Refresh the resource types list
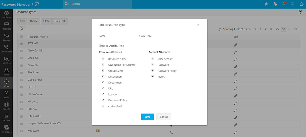The width and height of the screenshot is (306, 137). pyautogui.click(x=220, y=29)
